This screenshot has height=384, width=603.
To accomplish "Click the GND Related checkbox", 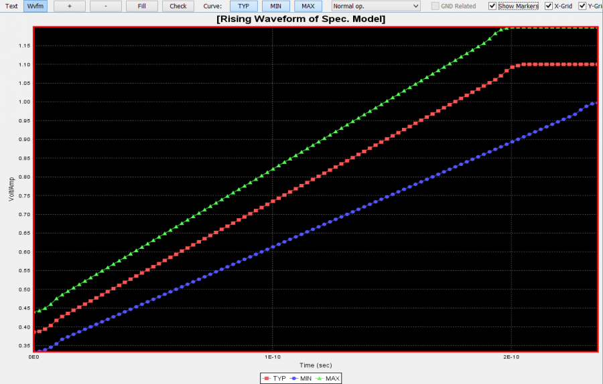I will point(435,6).
